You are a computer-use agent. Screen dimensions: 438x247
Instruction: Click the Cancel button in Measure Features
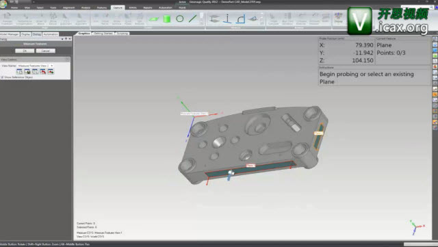(x=46, y=51)
